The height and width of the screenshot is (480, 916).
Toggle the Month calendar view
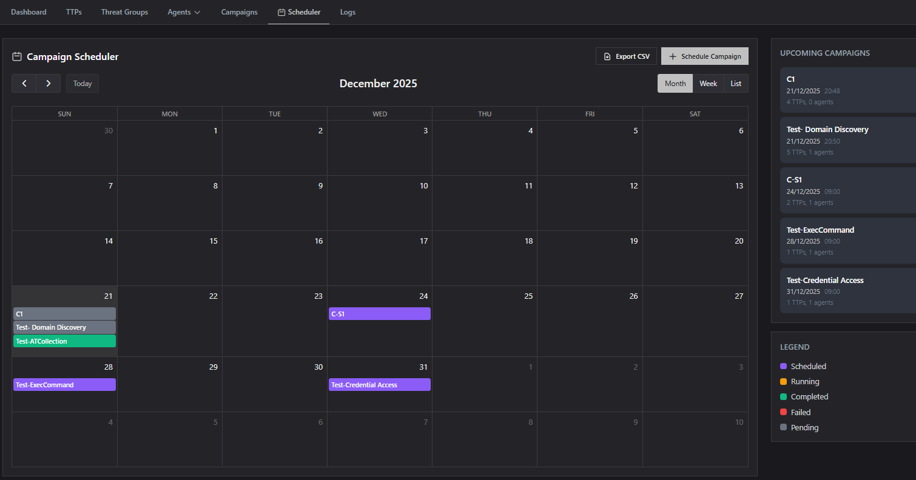[675, 83]
